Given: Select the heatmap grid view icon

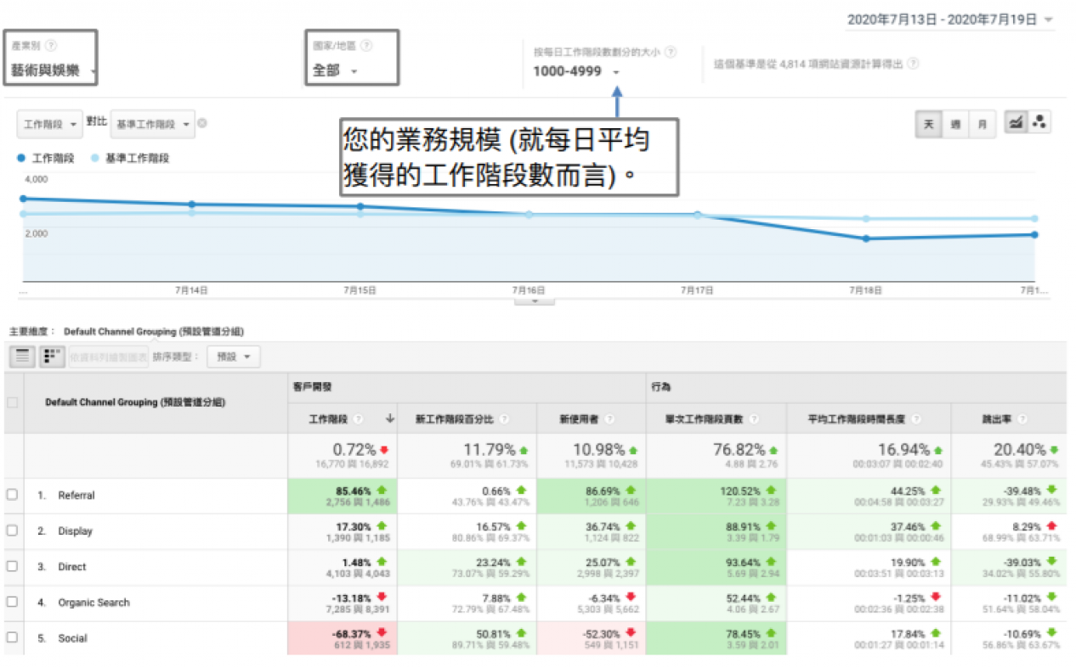Looking at the screenshot, I should click(51, 356).
